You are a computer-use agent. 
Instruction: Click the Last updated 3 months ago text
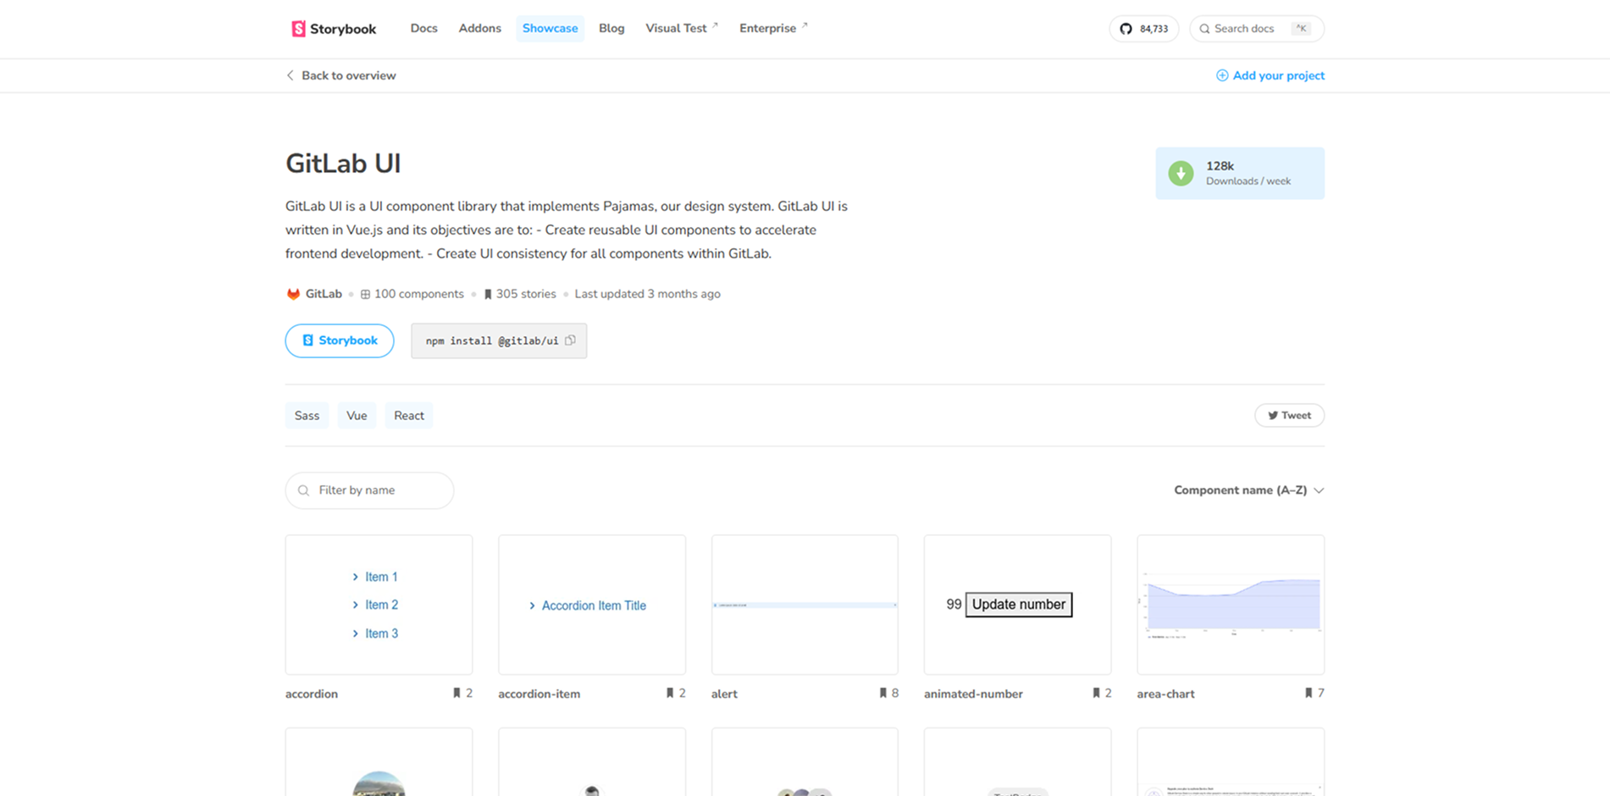(x=647, y=294)
